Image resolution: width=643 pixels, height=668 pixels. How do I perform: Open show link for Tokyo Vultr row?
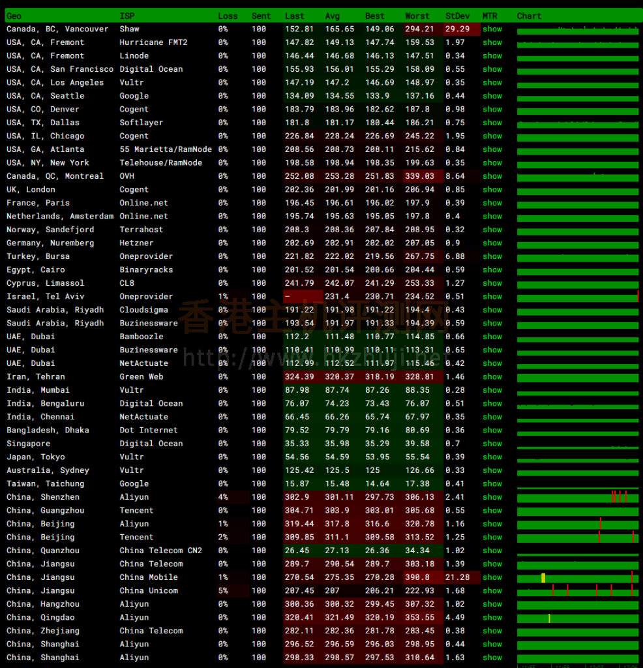(492, 457)
